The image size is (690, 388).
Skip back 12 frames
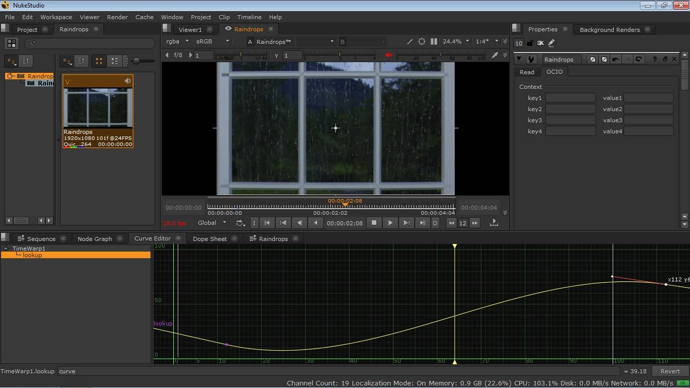[x=452, y=223]
